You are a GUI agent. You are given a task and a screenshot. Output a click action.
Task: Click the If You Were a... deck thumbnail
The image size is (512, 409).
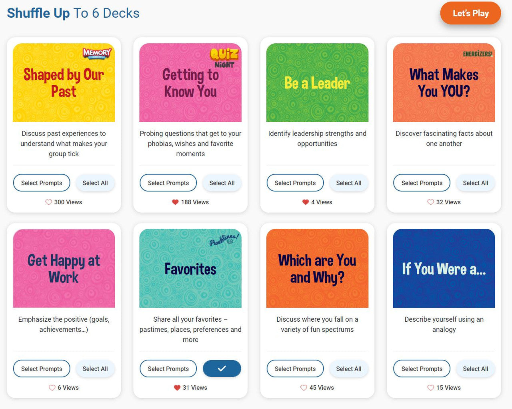point(444,268)
